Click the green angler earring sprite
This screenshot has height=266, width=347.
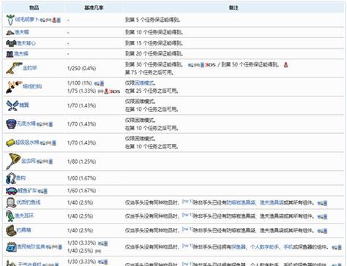point(10,216)
